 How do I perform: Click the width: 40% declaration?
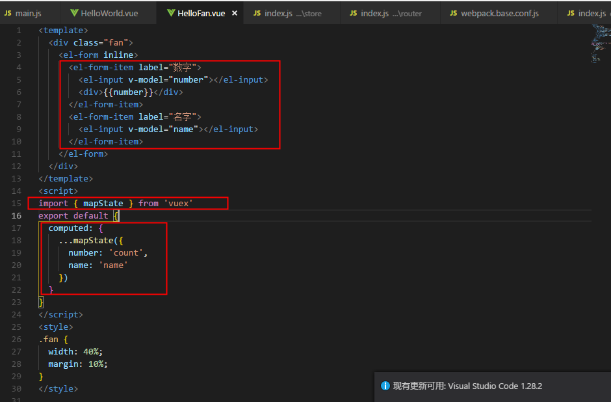75,352
